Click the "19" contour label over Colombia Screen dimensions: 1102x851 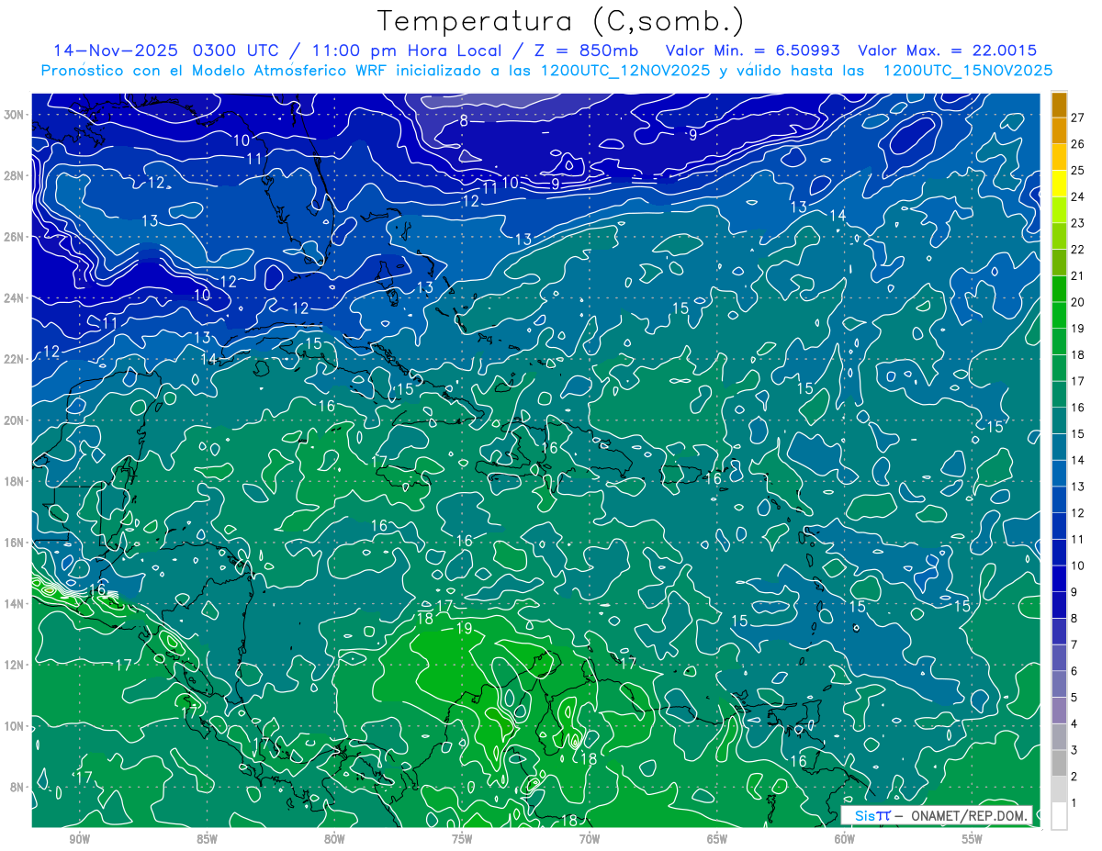[464, 629]
